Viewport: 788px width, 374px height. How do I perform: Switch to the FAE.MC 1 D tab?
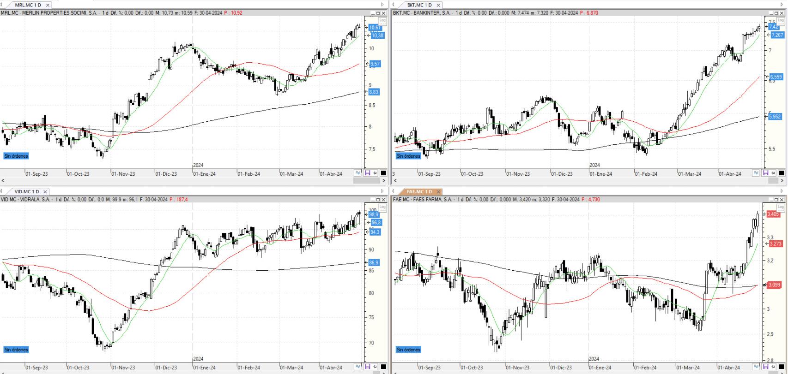[x=419, y=191]
